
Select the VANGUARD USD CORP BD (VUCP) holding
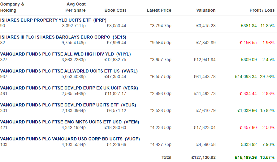coord(70,139)
